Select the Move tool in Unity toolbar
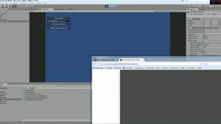The width and height of the screenshot is (221, 124). 3,6
